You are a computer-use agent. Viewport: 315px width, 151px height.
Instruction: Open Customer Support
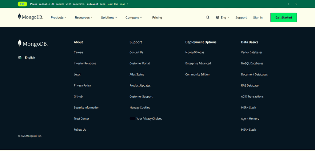click(141, 97)
